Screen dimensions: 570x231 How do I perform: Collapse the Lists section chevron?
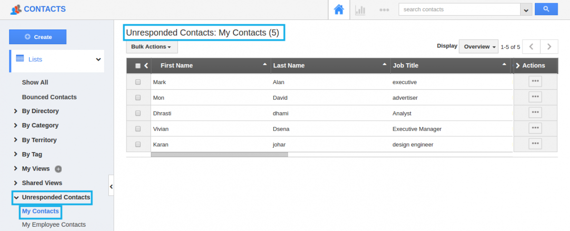98,59
